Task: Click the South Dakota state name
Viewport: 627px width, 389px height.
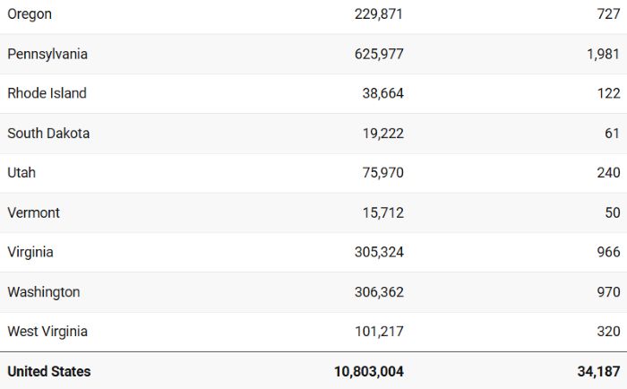Action: (x=48, y=134)
